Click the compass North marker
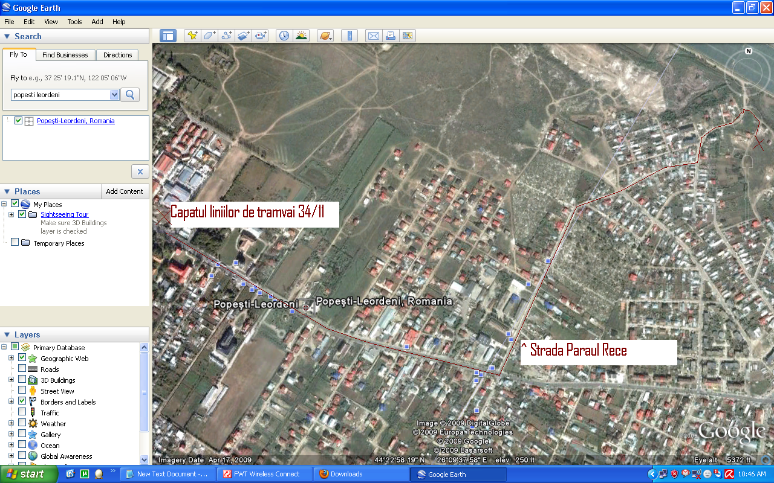This screenshot has height=483, width=774. click(x=749, y=51)
